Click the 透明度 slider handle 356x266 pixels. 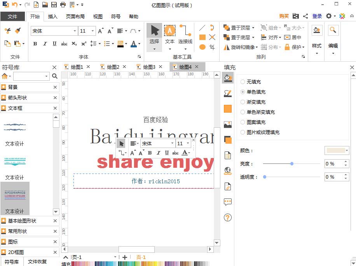tap(265, 177)
